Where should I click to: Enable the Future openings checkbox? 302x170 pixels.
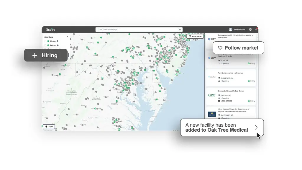[45, 45]
